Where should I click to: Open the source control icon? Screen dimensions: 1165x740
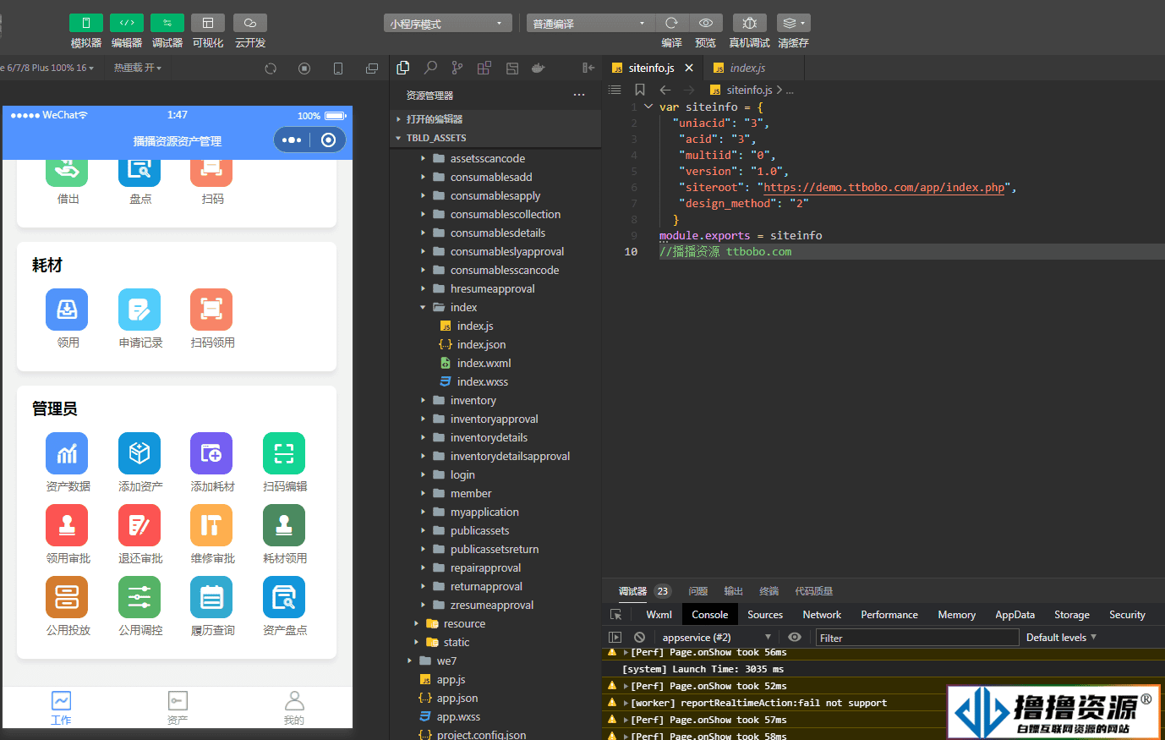click(457, 68)
